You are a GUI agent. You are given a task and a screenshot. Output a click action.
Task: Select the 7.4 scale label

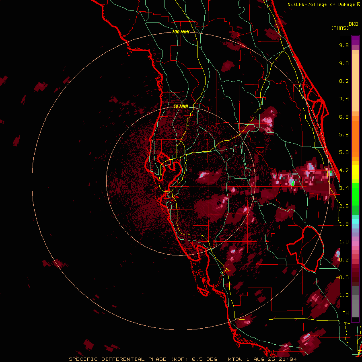coord(344,99)
